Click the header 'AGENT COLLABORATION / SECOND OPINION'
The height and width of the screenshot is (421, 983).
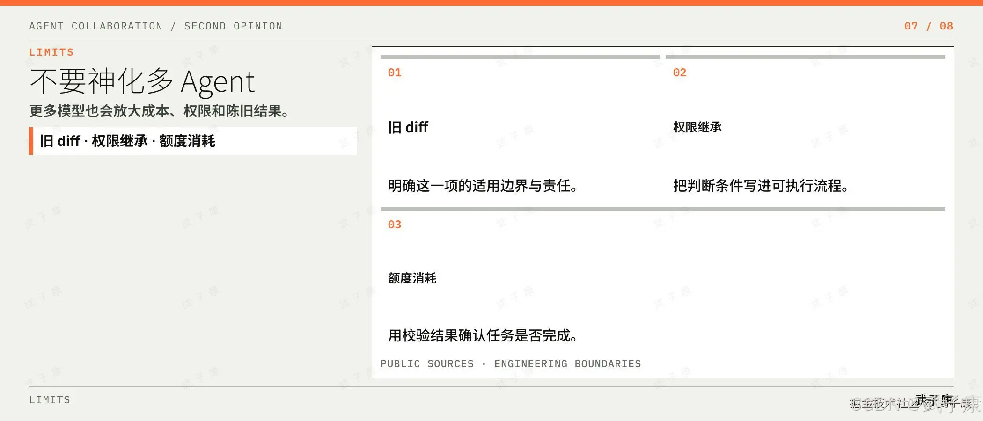(156, 26)
